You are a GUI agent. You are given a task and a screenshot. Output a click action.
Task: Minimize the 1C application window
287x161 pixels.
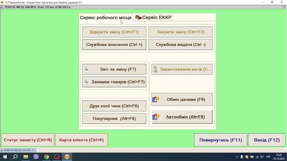(x=263, y=2)
